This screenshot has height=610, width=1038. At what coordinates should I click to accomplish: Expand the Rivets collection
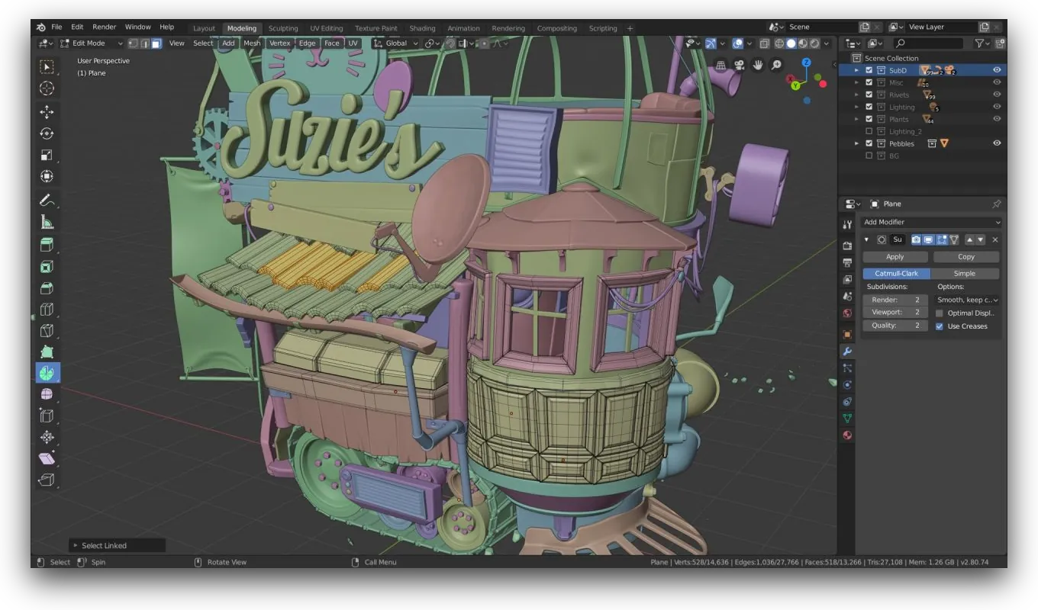pyautogui.click(x=856, y=95)
